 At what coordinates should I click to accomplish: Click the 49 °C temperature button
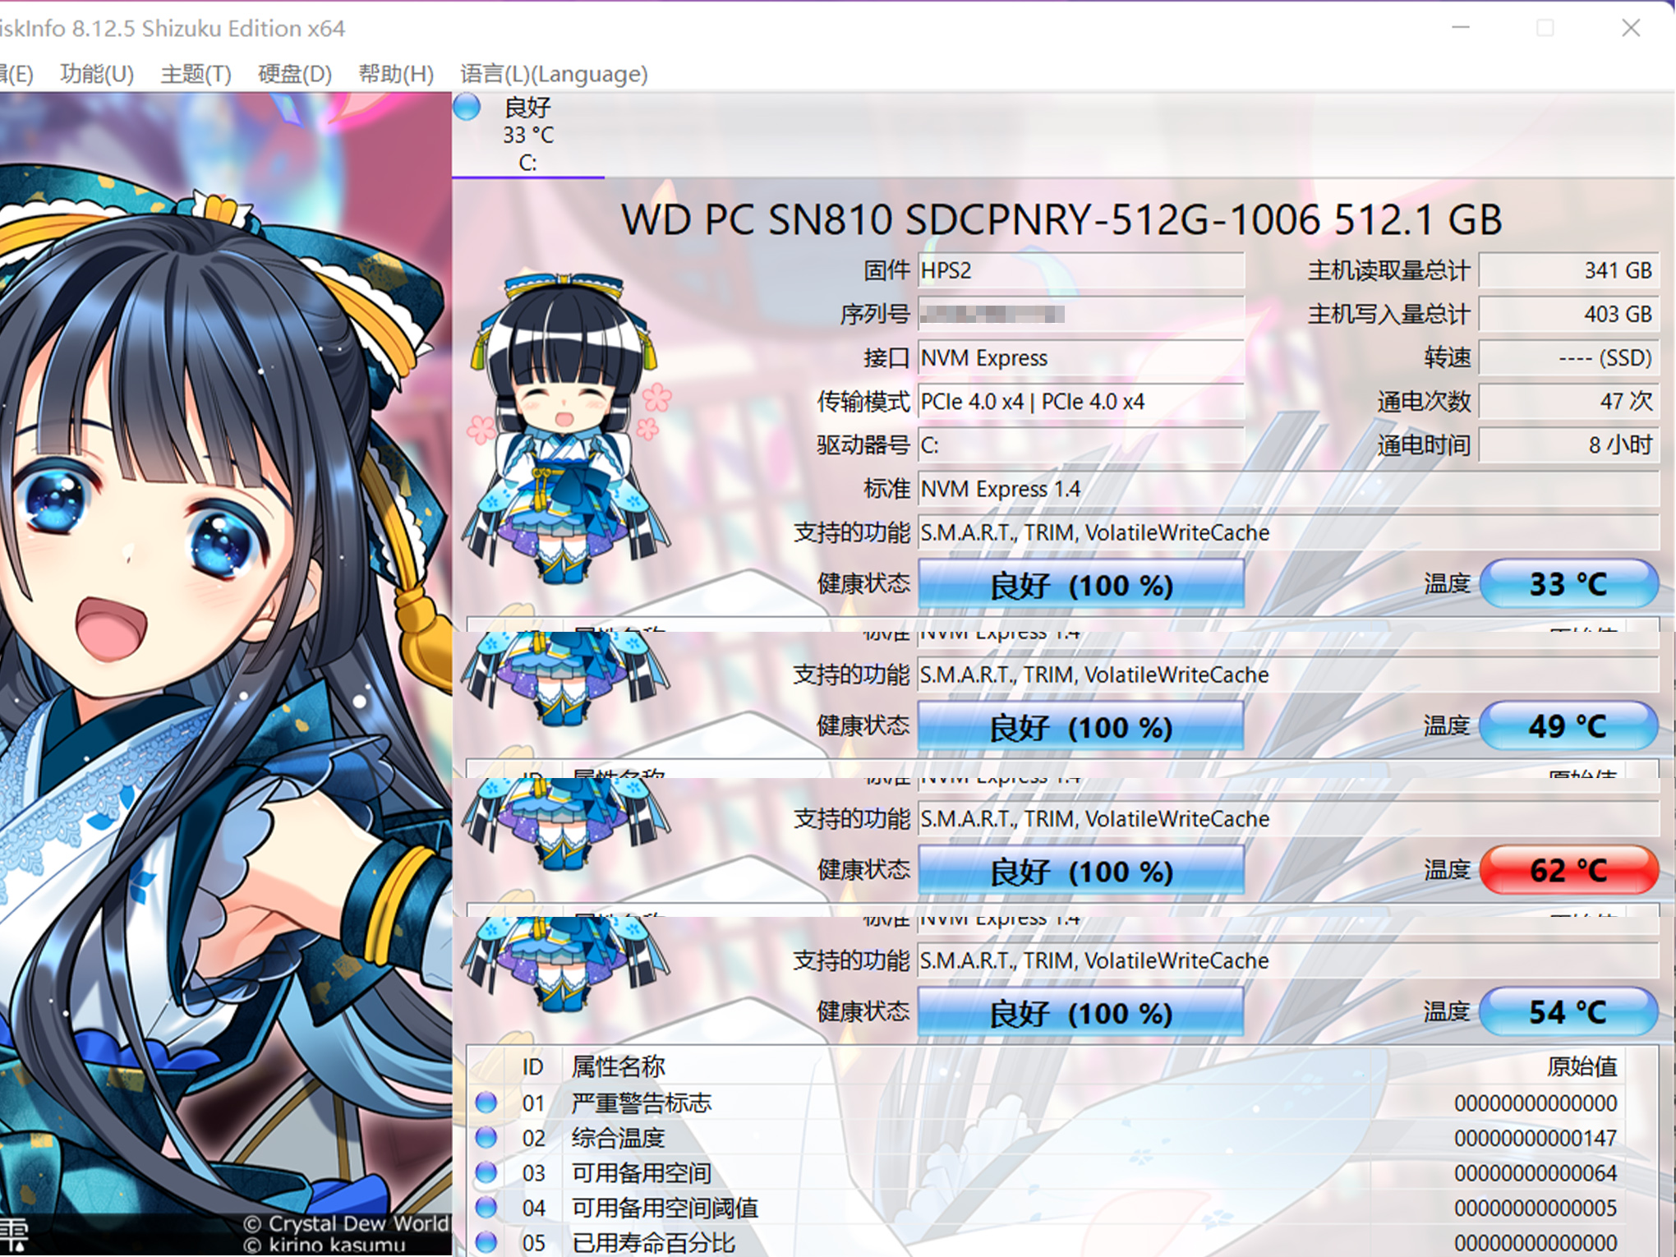(x=1569, y=726)
